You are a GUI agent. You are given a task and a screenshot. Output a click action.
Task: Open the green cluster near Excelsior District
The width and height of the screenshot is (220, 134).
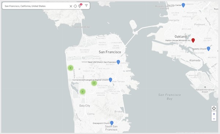(x=94, y=83)
